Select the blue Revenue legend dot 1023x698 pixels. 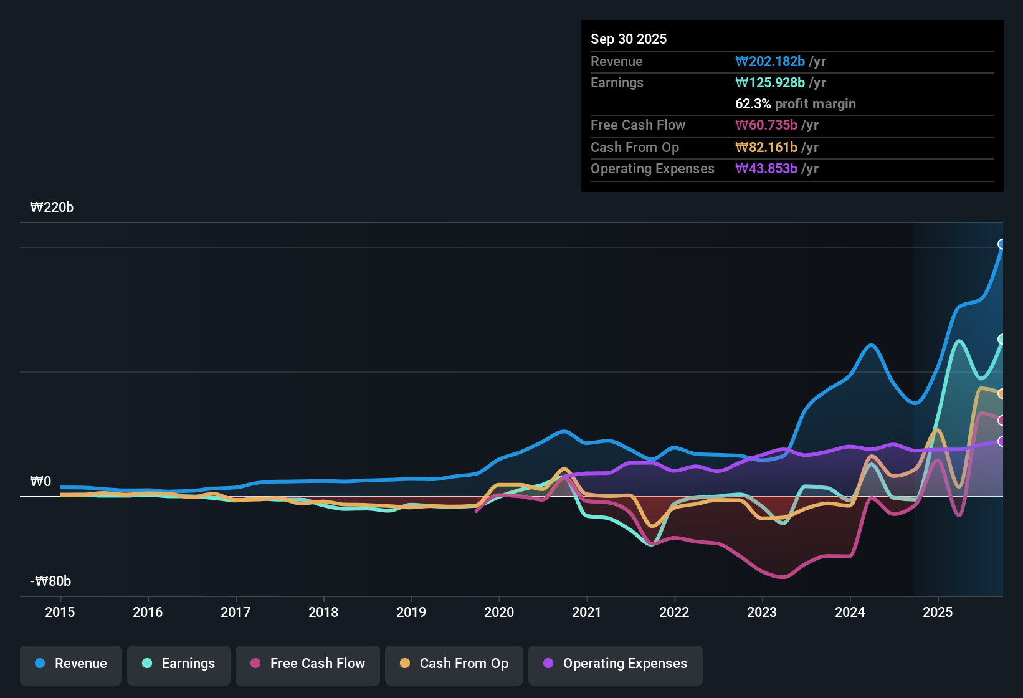39,664
